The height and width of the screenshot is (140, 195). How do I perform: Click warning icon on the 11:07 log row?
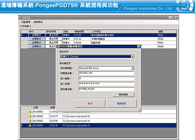(x=30, y=111)
